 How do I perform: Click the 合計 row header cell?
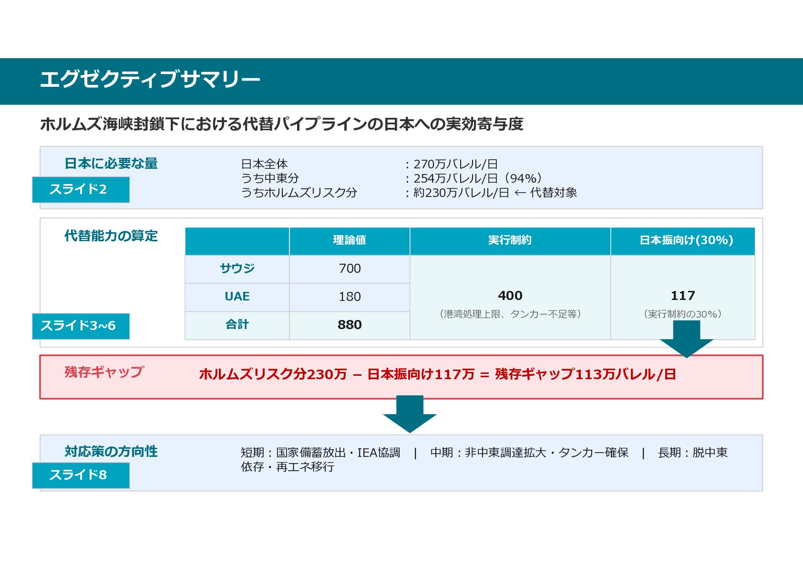point(237,325)
